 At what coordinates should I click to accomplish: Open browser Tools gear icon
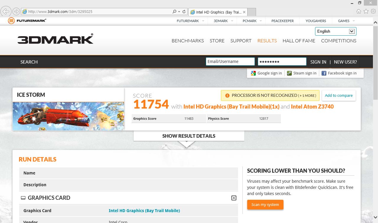pyautogui.click(x=373, y=11)
